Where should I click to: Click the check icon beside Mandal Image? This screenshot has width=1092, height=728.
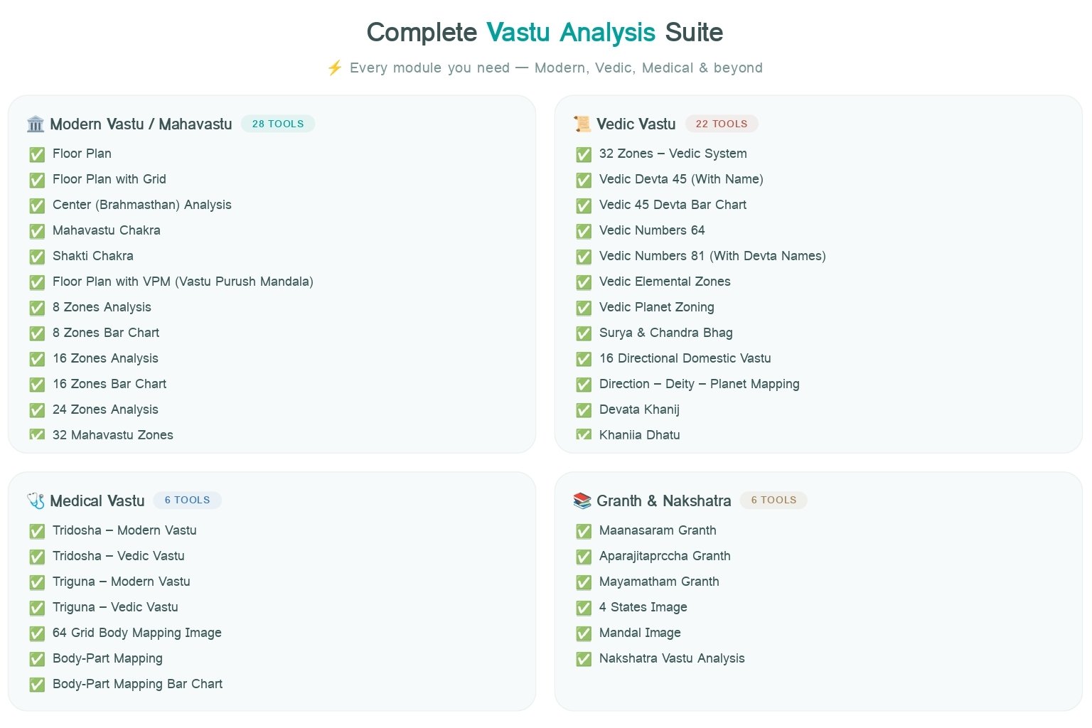coord(584,633)
